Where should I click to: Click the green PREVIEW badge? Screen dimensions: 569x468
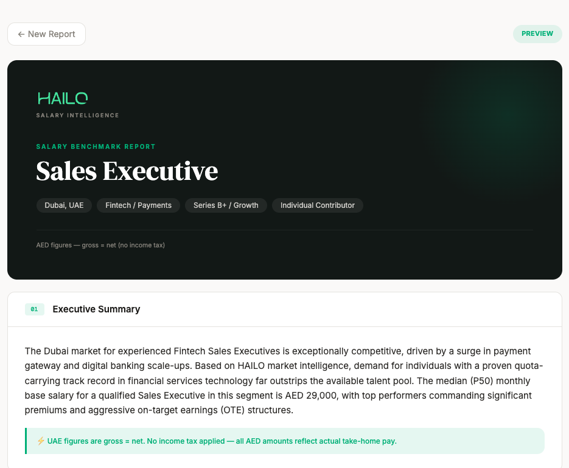[x=537, y=33]
